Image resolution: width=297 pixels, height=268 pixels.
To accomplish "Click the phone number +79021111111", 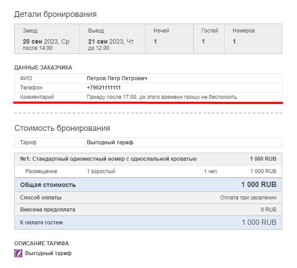I will (x=104, y=88).
